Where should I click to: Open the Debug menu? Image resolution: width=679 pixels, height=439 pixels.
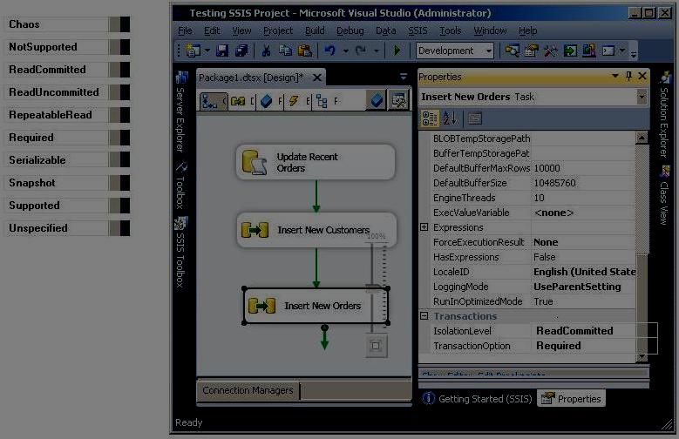point(350,30)
